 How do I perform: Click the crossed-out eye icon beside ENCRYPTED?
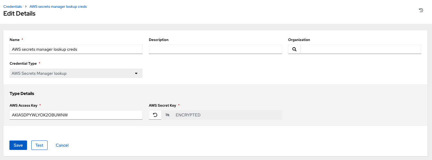(x=168, y=115)
